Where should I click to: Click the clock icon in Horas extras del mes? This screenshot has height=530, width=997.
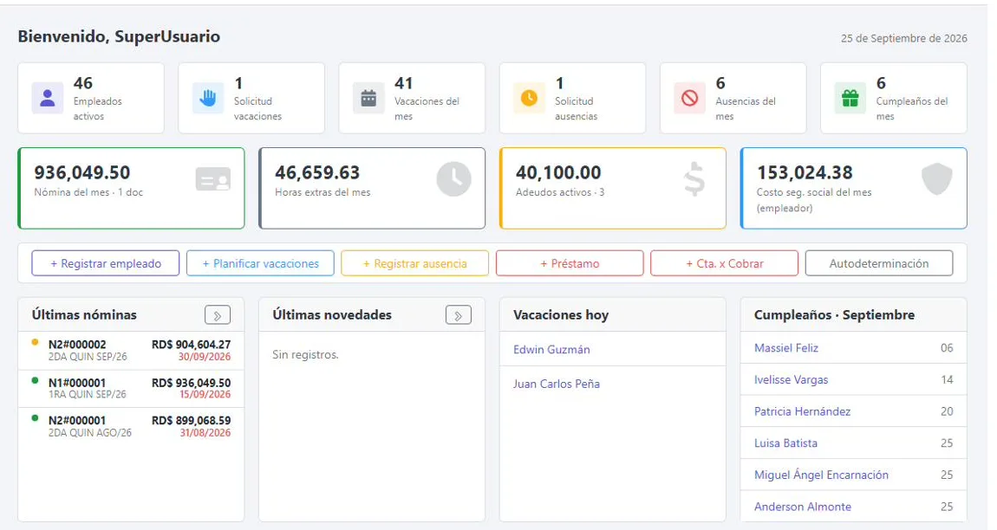(x=454, y=179)
